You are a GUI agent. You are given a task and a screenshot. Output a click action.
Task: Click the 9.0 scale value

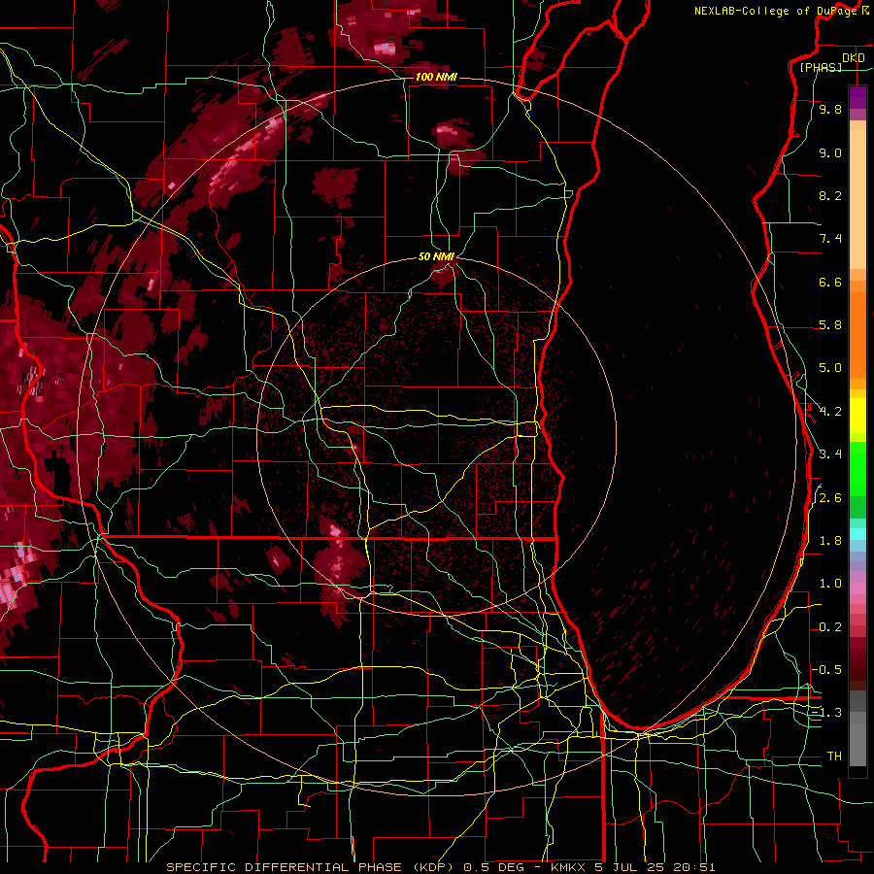830,152
